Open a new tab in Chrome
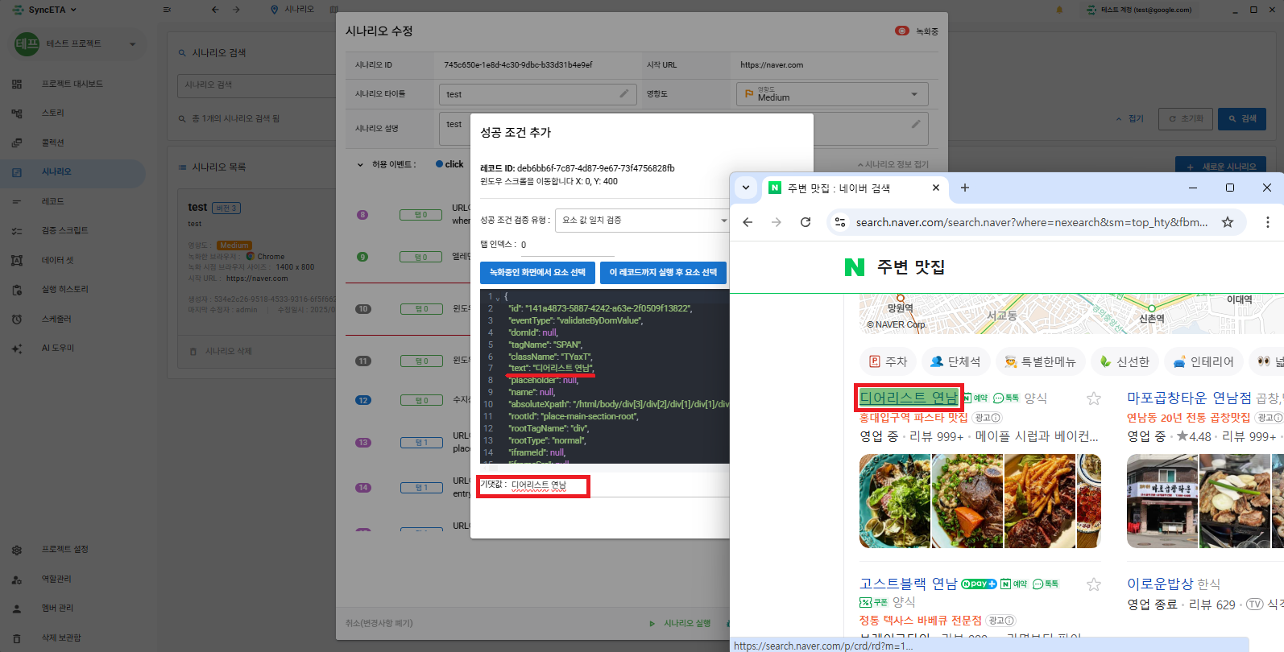 [x=965, y=188]
